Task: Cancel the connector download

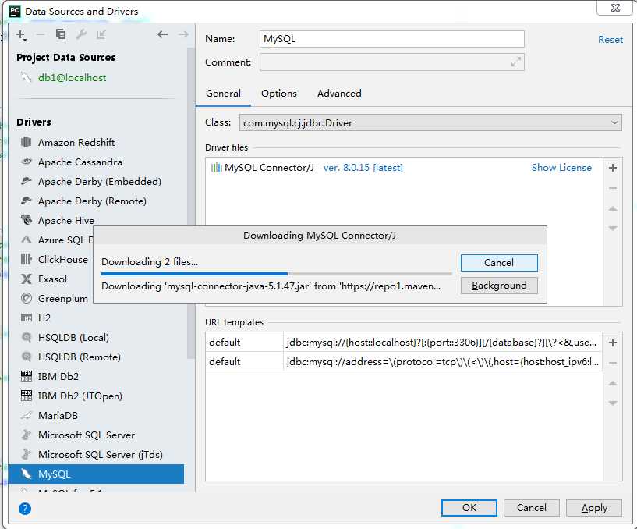Action: click(499, 263)
